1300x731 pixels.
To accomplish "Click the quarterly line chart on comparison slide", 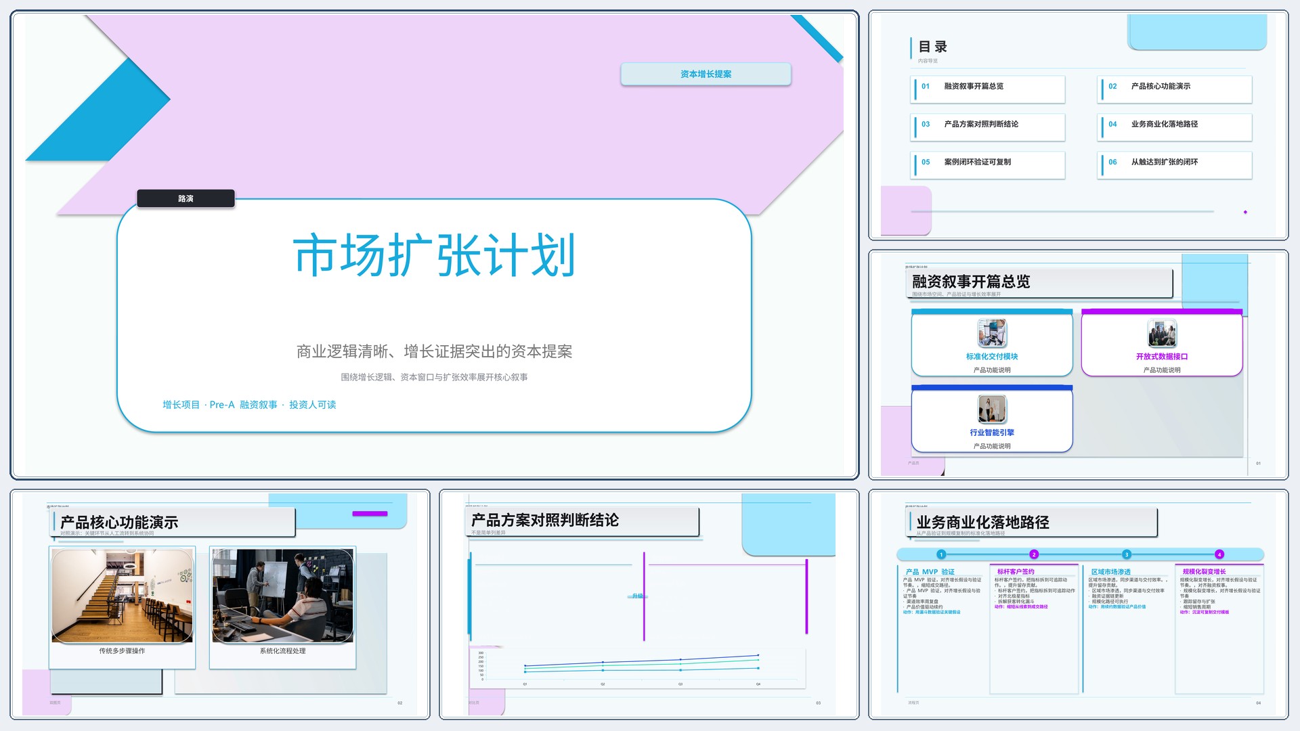I will pos(638,667).
